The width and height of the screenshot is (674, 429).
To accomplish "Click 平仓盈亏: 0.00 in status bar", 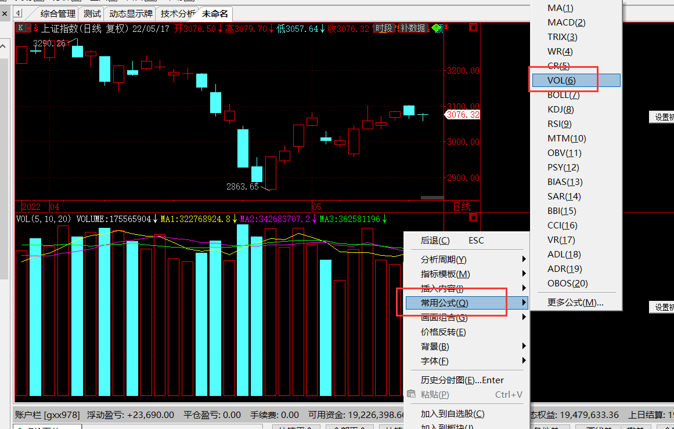I will tap(212, 415).
